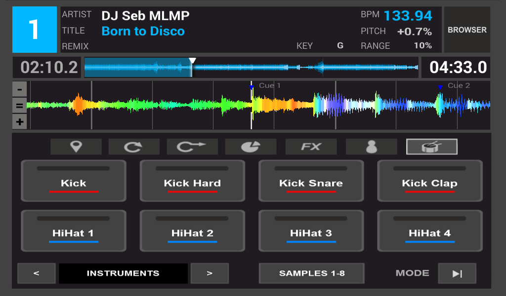Viewport: 506px width, 296px height.
Task: Open the cue point (pin) tab
Action: 76,147
